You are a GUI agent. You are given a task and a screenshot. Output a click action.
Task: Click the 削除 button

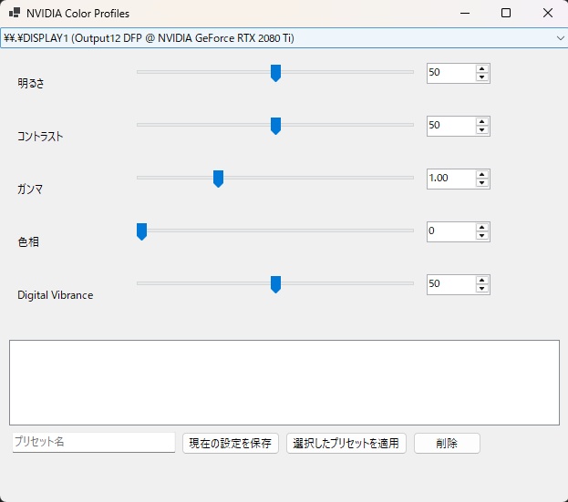click(x=447, y=443)
